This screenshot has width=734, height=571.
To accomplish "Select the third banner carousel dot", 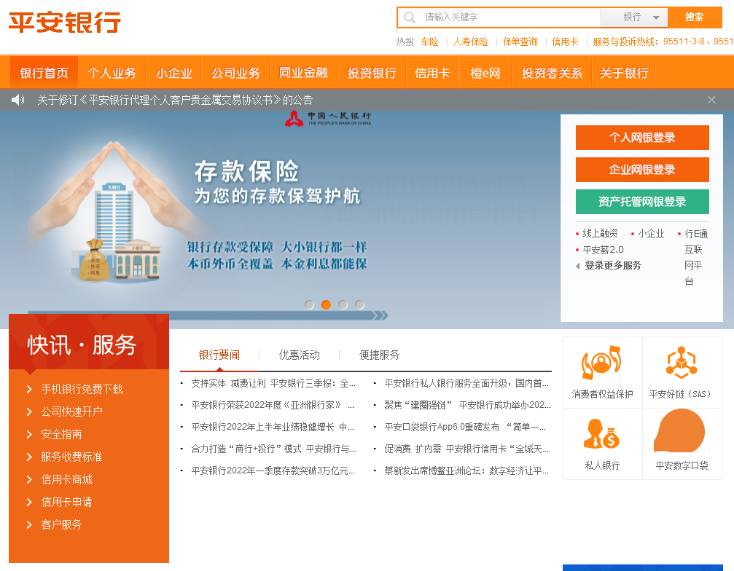I will [343, 305].
